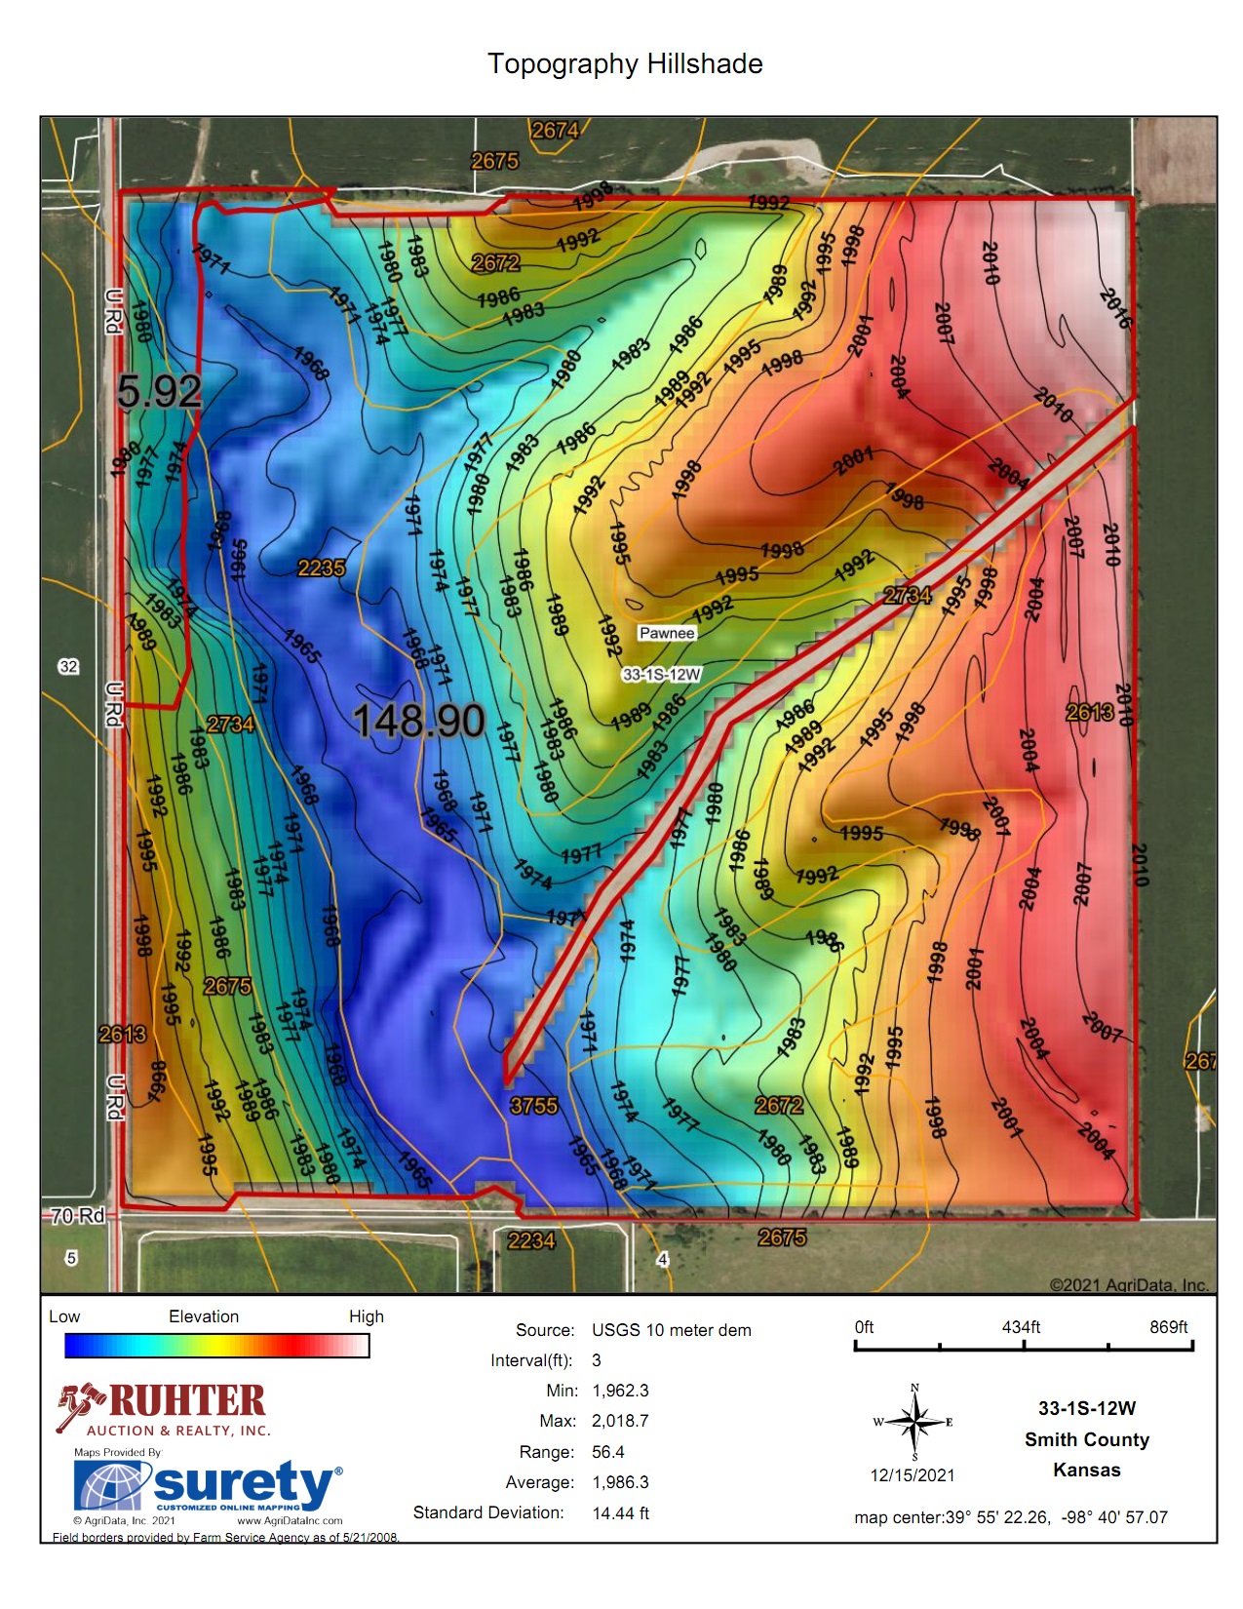
Task: Select the 5.92 acreage label
Action: pos(159,391)
